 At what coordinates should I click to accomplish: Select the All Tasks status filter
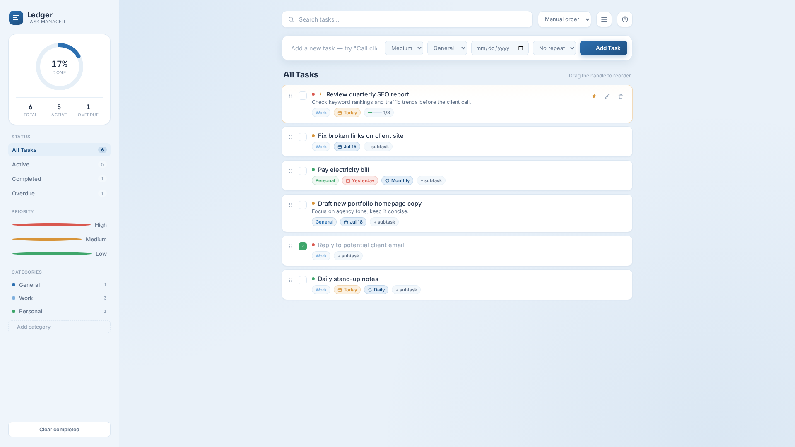[59, 150]
